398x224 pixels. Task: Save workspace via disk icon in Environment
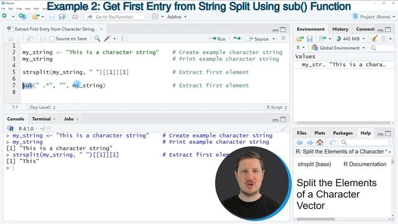point(310,39)
